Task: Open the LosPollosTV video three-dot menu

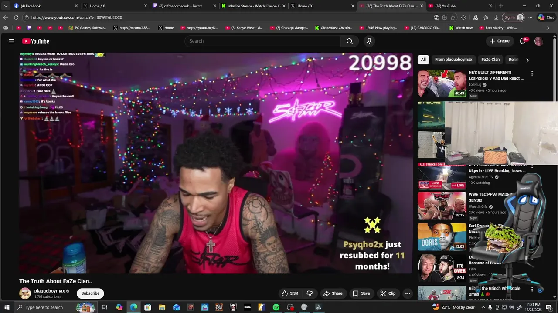Action: coord(532,73)
